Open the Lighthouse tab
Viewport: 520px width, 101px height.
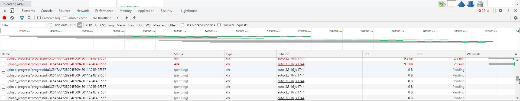[x=189, y=11]
